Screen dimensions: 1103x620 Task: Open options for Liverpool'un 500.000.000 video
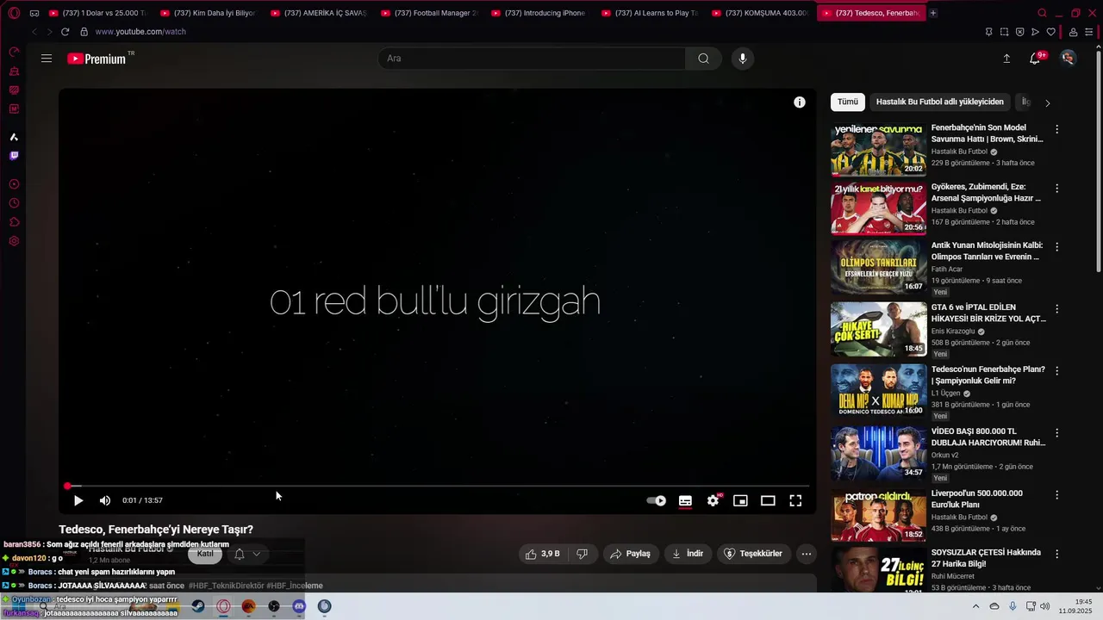point(1056,494)
